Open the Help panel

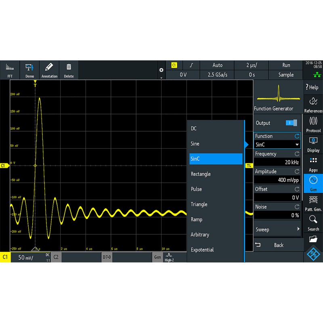[313, 87]
